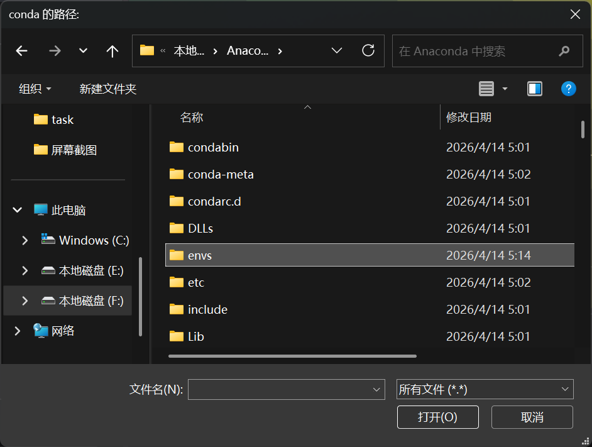Click the 取消 button
Image resolution: width=592 pixels, height=447 pixels.
pos(532,417)
